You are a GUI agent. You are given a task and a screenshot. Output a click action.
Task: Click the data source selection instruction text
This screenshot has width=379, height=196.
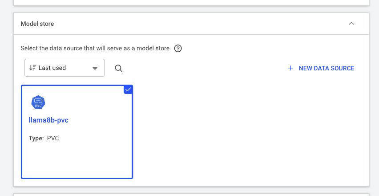pyautogui.click(x=95, y=49)
